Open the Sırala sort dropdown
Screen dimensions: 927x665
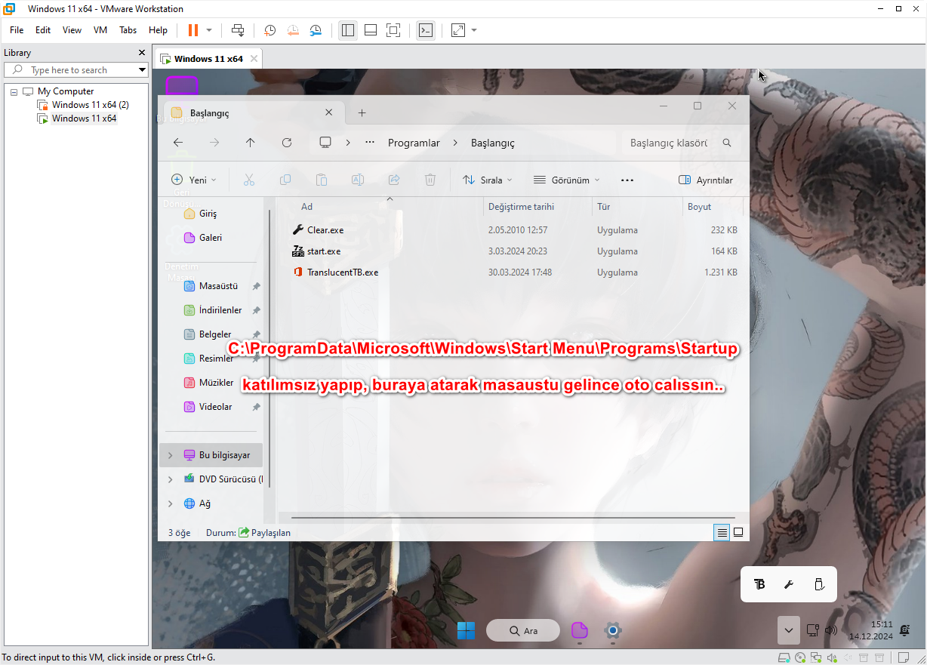[x=487, y=180]
